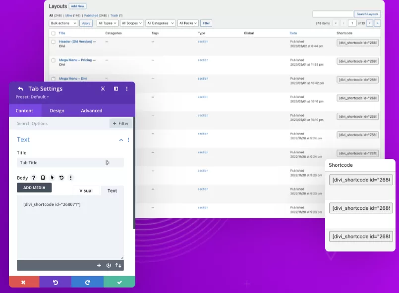
Task: Add new item with plus in dark bar
Action: tap(99, 265)
